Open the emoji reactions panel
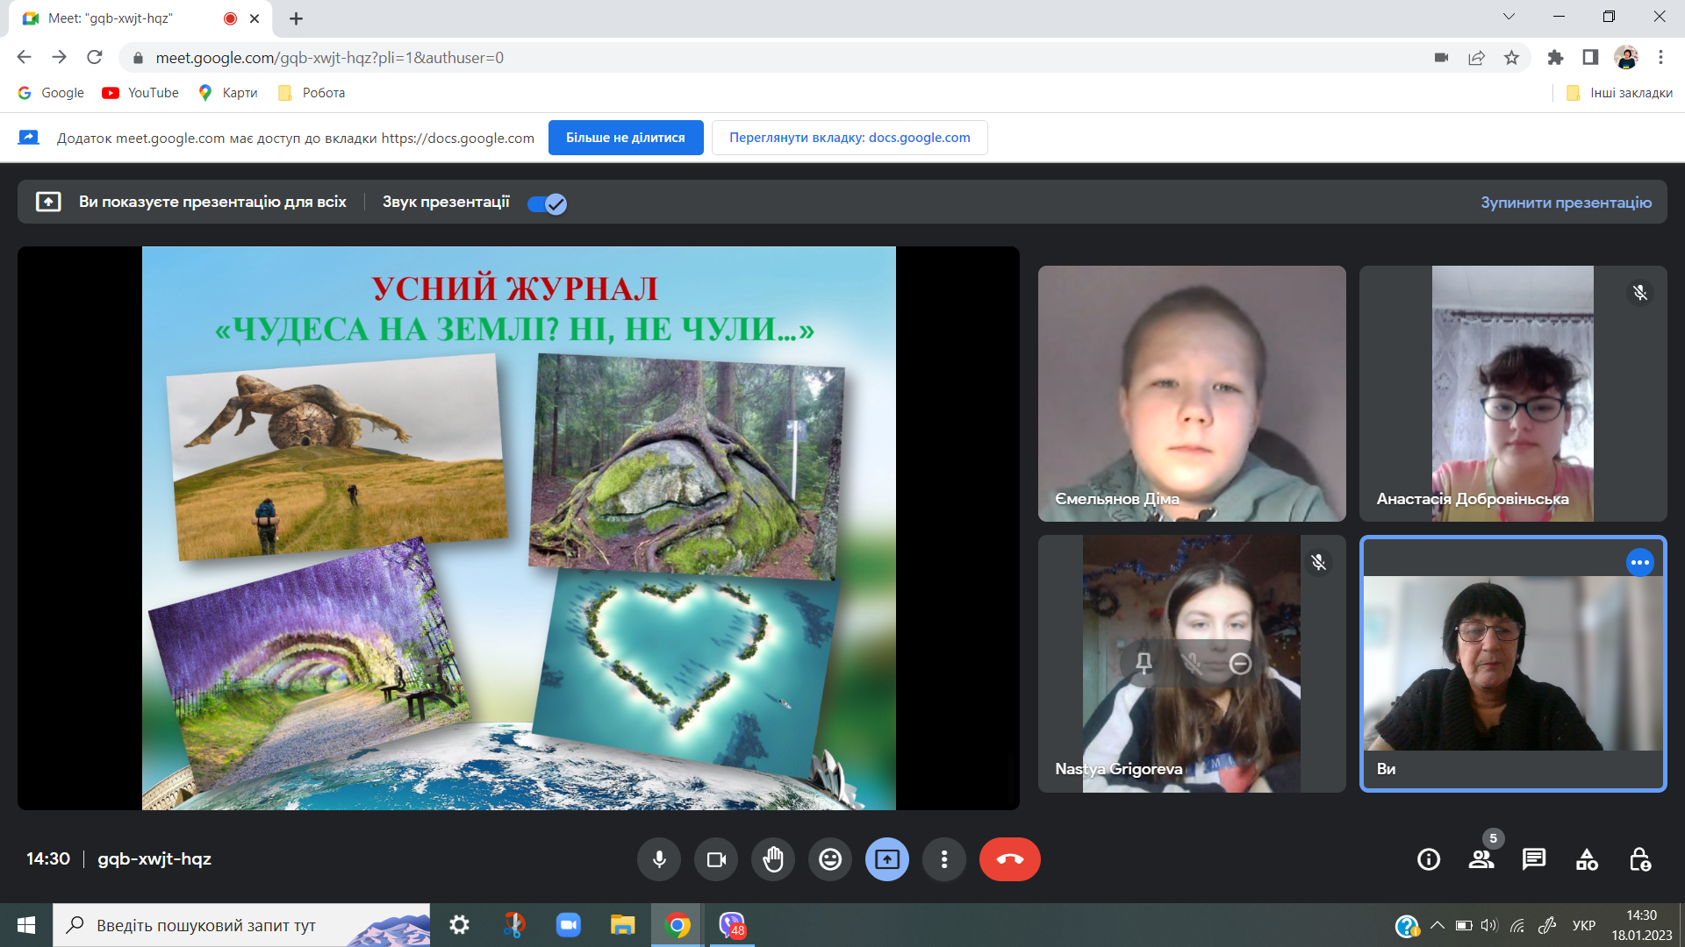The height and width of the screenshot is (947, 1685). tap(830, 859)
